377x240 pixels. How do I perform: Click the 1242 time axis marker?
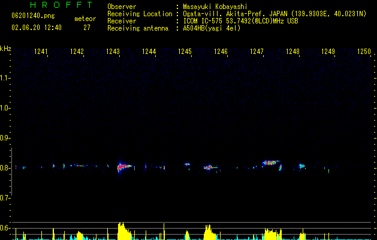(77, 52)
